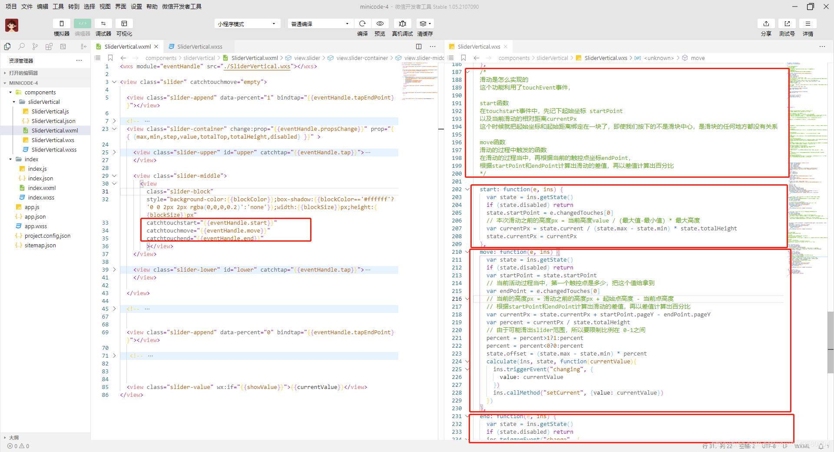Open the search icon in sidebar

click(x=21, y=47)
